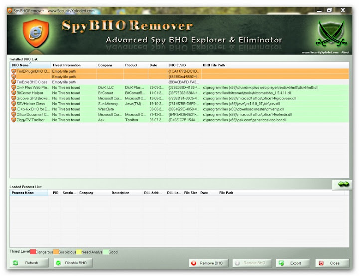Click WestByte company cell
The image size is (359, 276).
pyautogui.click(x=106, y=109)
